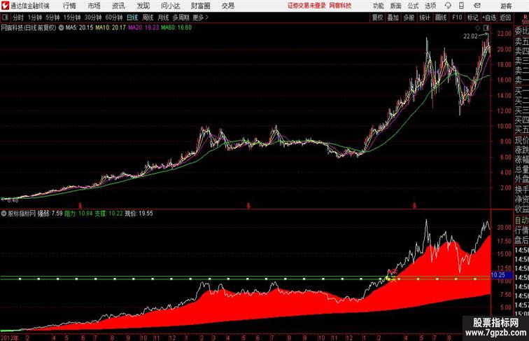Click the 画线 drawing toolbar button

(441, 18)
